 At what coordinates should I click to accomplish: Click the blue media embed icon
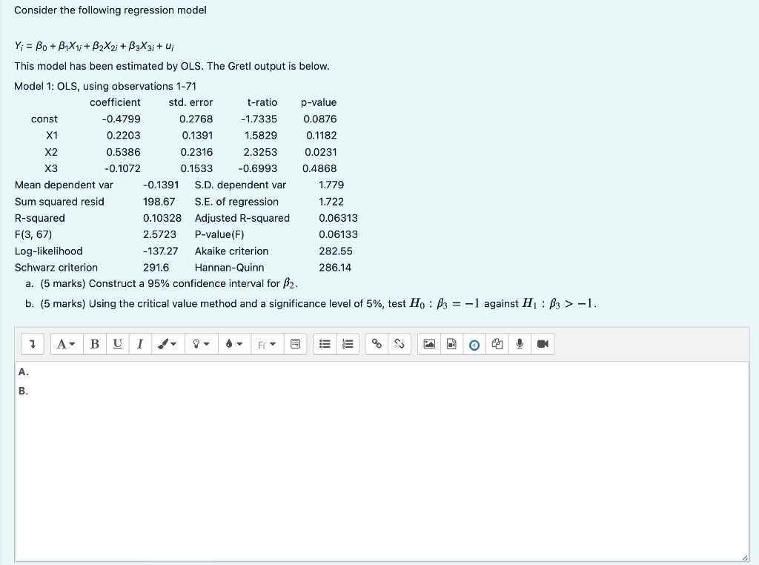(x=474, y=343)
